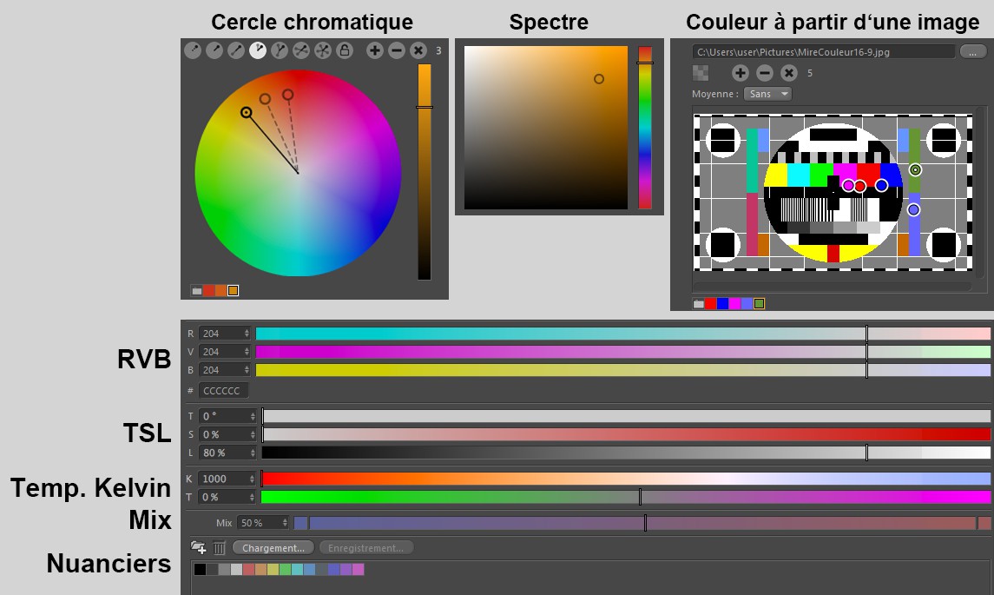
Task: Click the hex color field CCCCCC
Action: (223, 391)
